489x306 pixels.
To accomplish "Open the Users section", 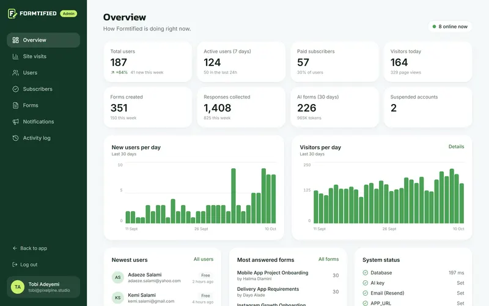I will point(43,73).
